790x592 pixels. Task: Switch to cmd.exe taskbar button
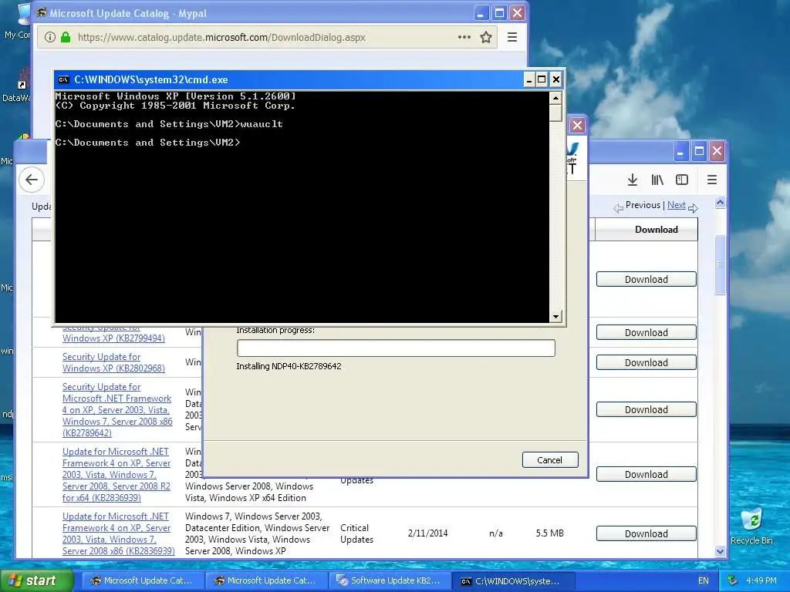click(x=512, y=580)
